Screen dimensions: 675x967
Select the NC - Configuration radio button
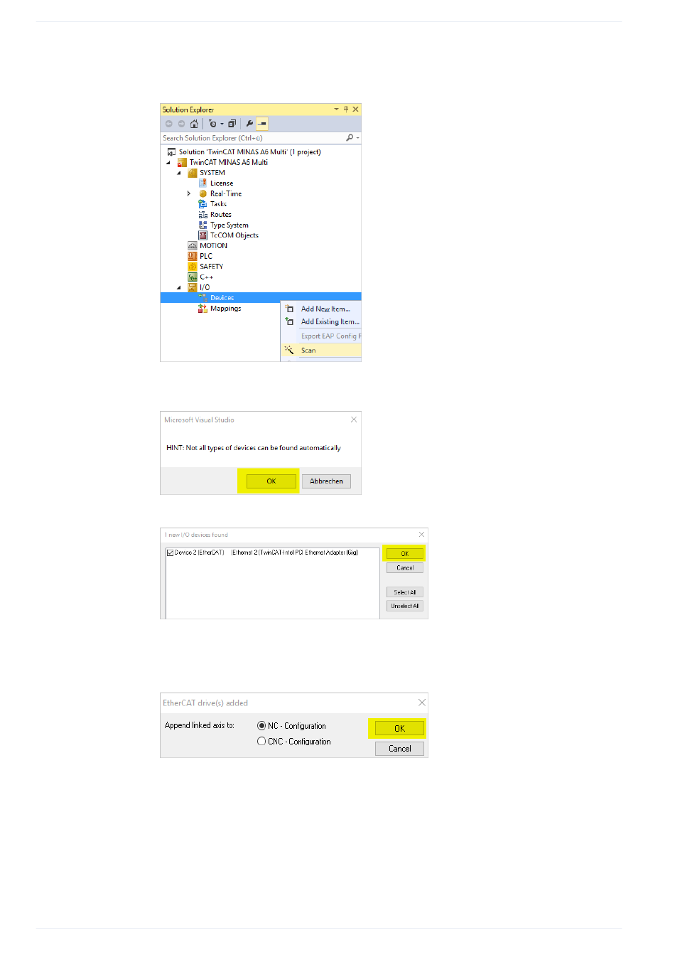click(x=261, y=726)
